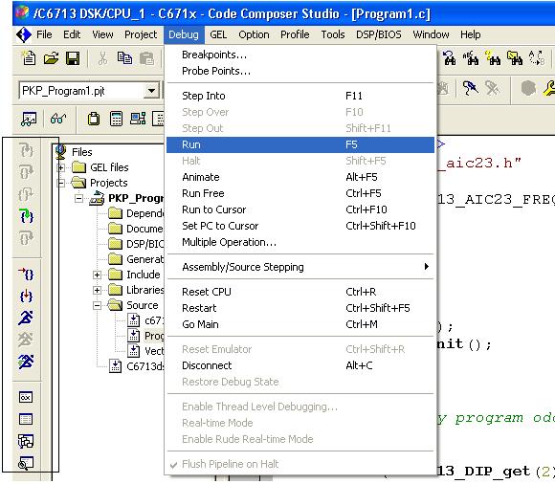Select Animate menu entry
Screen dimensions: 555x484
point(300,177)
